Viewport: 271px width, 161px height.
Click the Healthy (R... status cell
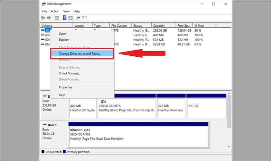coord(141,40)
